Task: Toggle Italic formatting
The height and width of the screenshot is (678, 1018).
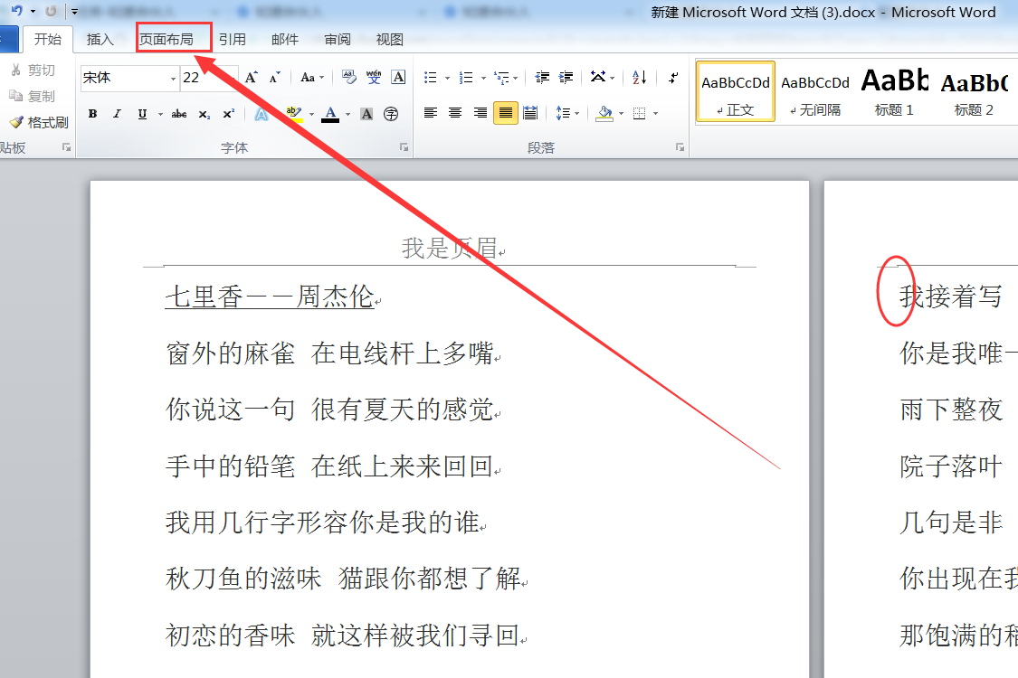Action: pos(117,114)
